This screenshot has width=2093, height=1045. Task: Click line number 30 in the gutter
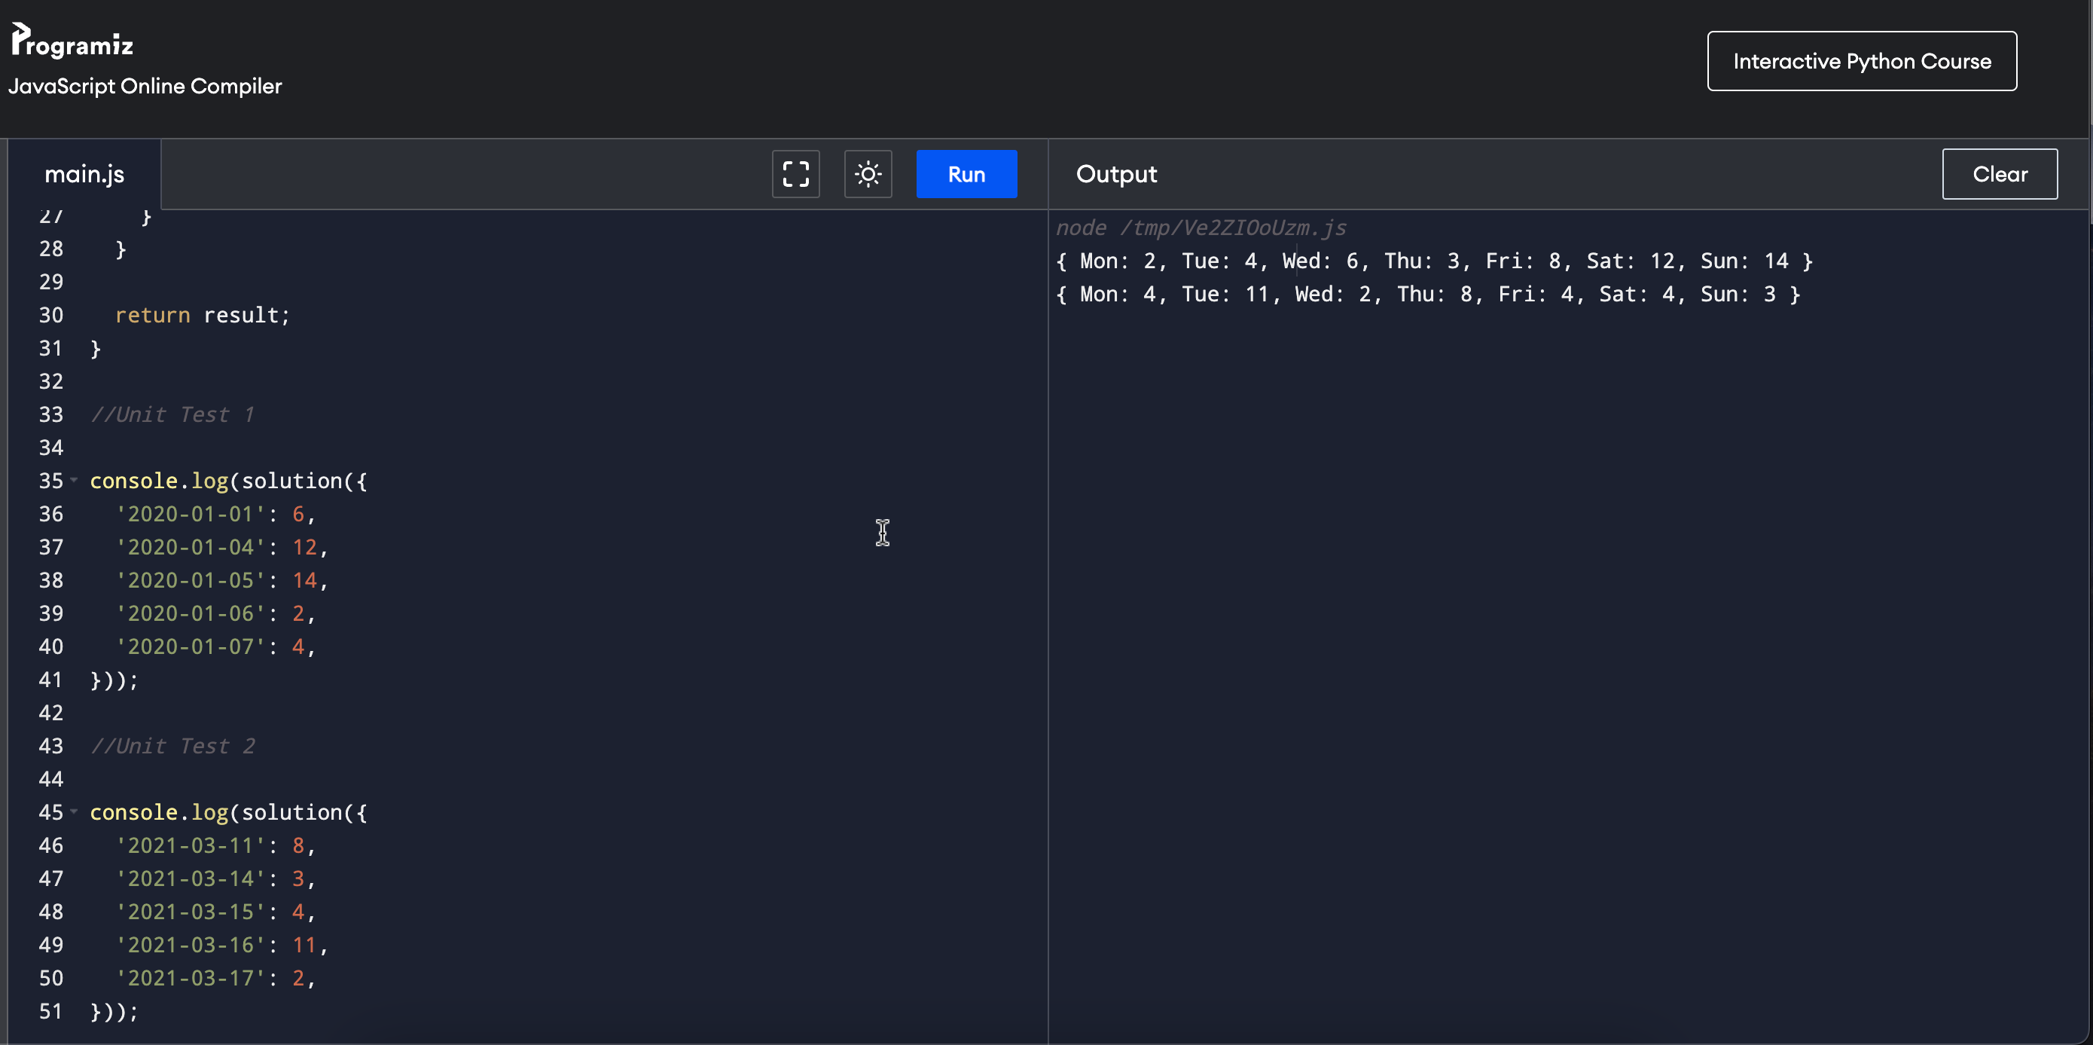click(x=50, y=315)
